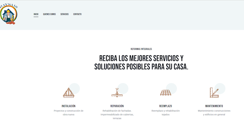Click 'Reemplazo y rehabilitación tejados' text
This screenshot has width=244, height=124.
[165, 113]
